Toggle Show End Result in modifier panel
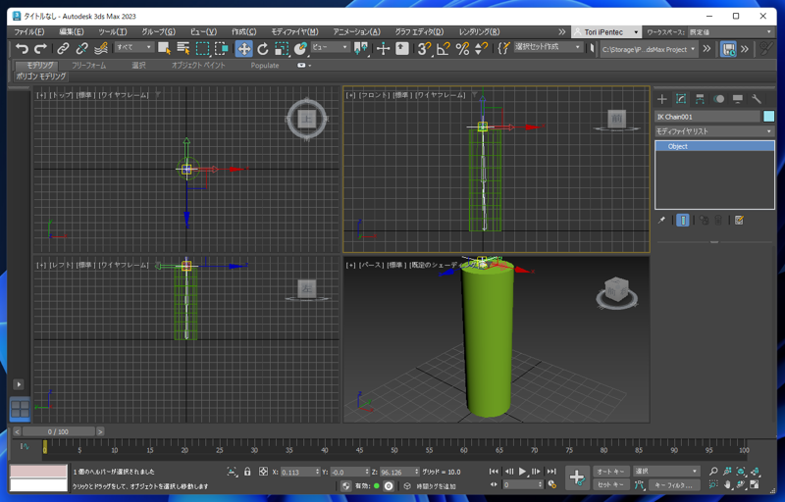This screenshot has height=502, width=785. click(x=682, y=221)
